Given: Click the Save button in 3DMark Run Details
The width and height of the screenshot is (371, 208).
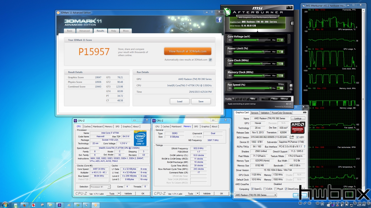Looking at the screenshot, I should tap(201, 101).
